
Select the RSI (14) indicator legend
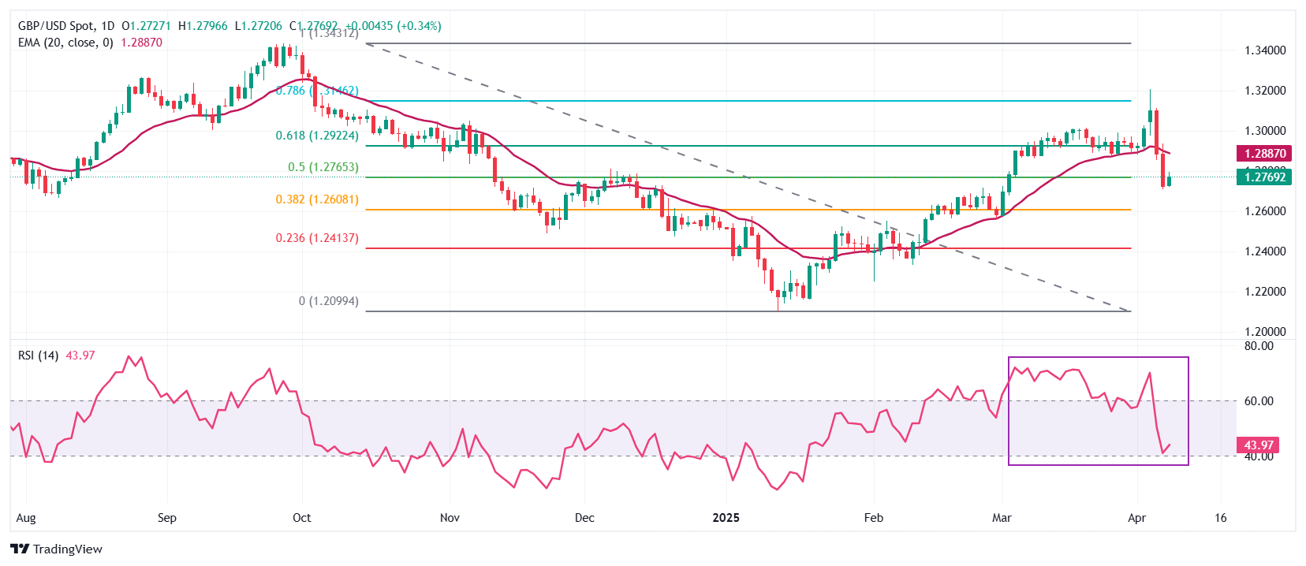pyautogui.click(x=38, y=356)
